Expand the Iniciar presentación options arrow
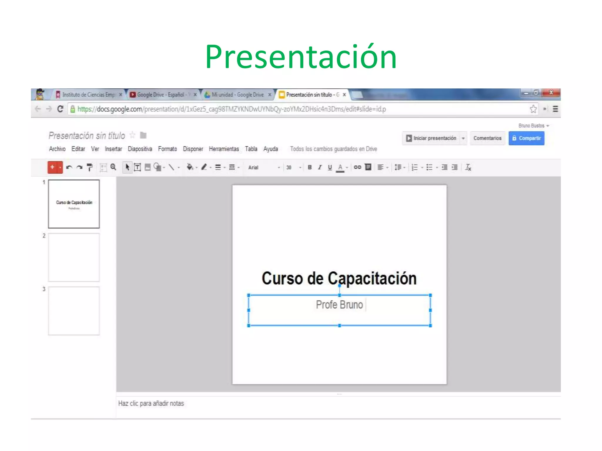 [x=463, y=138]
